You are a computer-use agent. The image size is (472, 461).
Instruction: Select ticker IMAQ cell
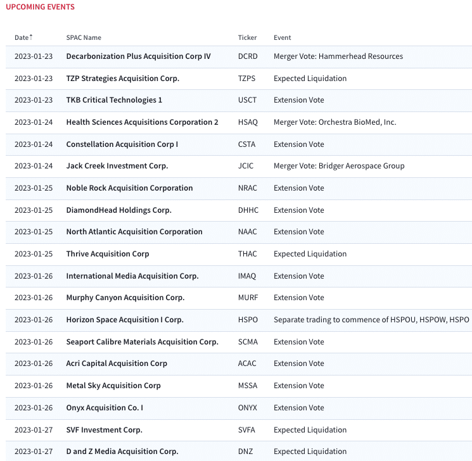pyautogui.click(x=247, y=276)
